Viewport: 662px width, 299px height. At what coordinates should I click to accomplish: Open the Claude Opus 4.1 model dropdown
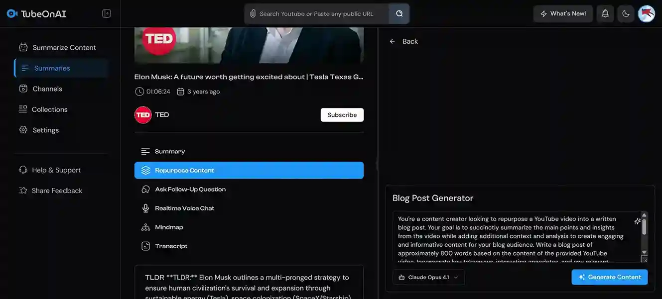(x=428, y=277)
